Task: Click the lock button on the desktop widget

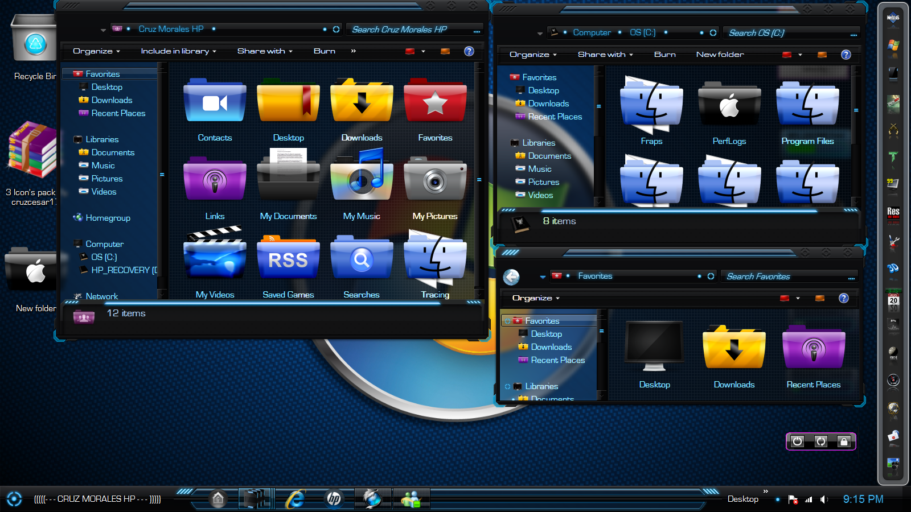Action: coord(844,441)
